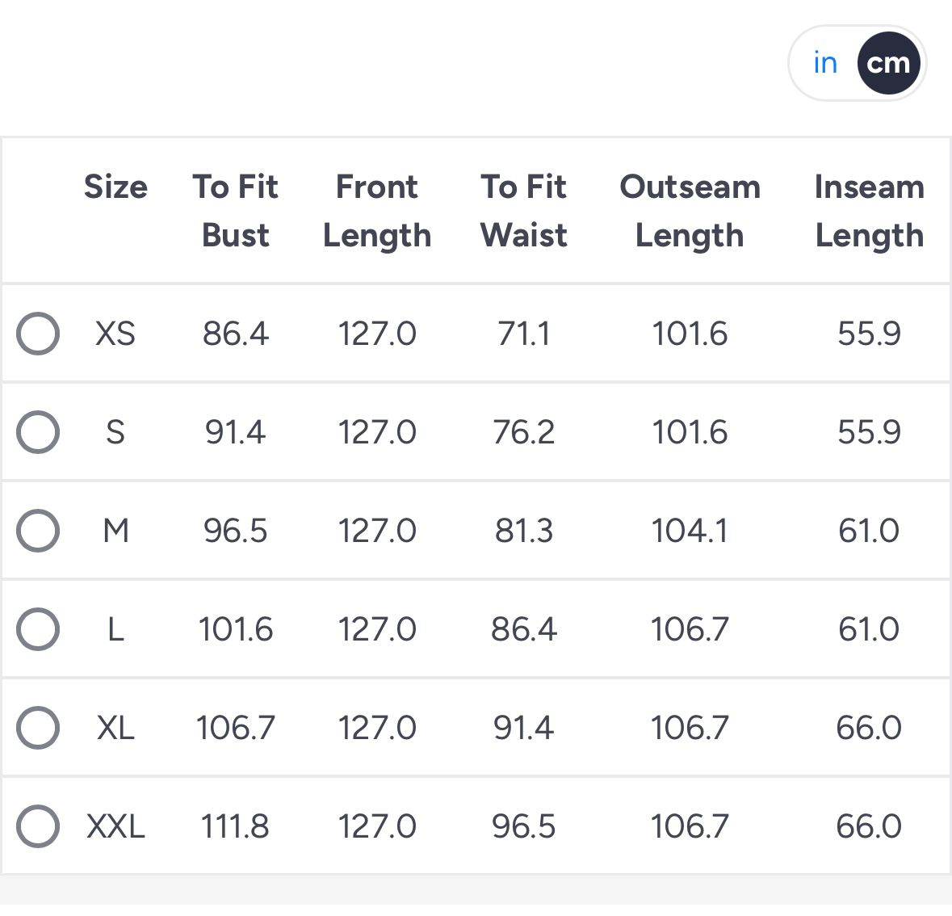Choose the XL size radio button
This screenshot has height=916, width=952.
(x=38, y=727)
